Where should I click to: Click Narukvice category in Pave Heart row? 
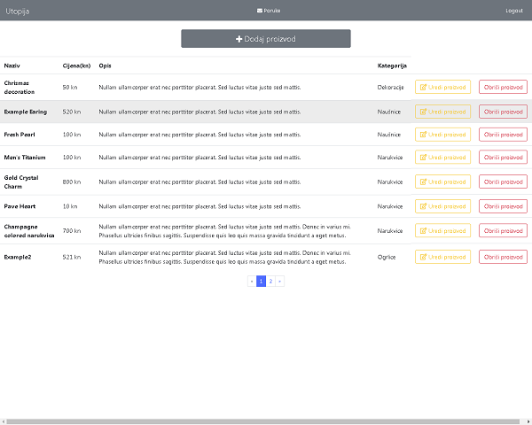coord(390,206)
